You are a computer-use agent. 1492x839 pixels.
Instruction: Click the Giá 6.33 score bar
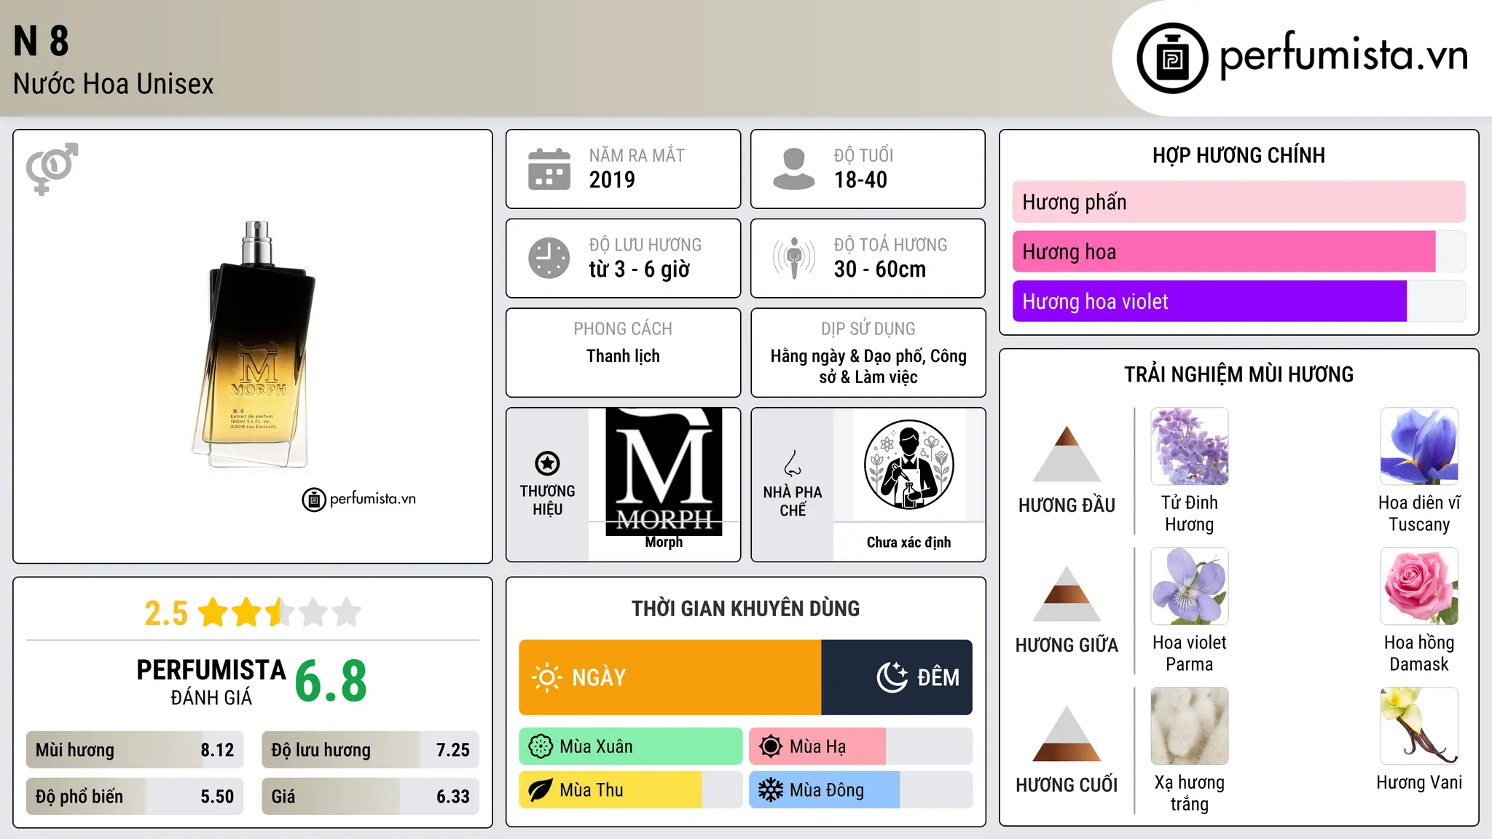pyautogui.click(x=370, y=796)
